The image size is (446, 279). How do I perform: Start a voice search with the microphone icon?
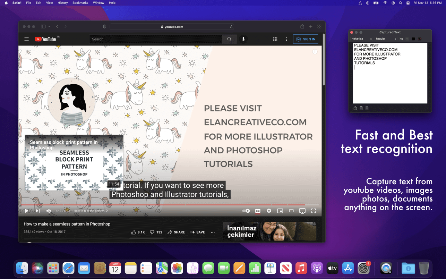pyautogui.click(x=243, y=39)
